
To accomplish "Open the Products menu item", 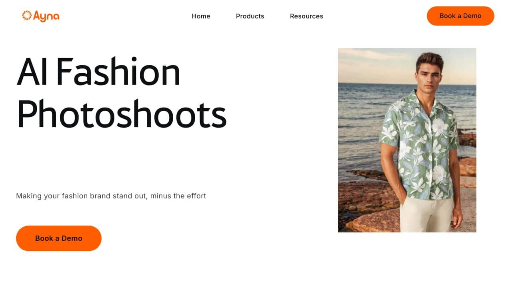I will tap(250, 16).
